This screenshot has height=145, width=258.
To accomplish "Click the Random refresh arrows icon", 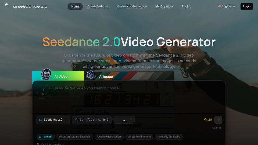I will [40, 137].
